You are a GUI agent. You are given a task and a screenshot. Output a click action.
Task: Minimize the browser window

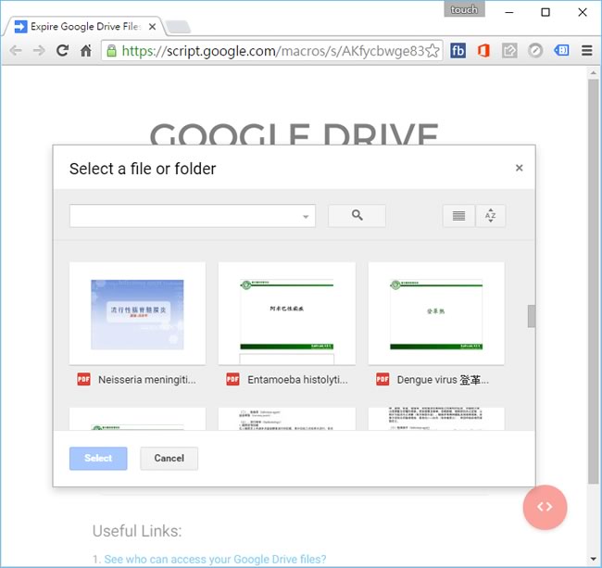point(509,12)
